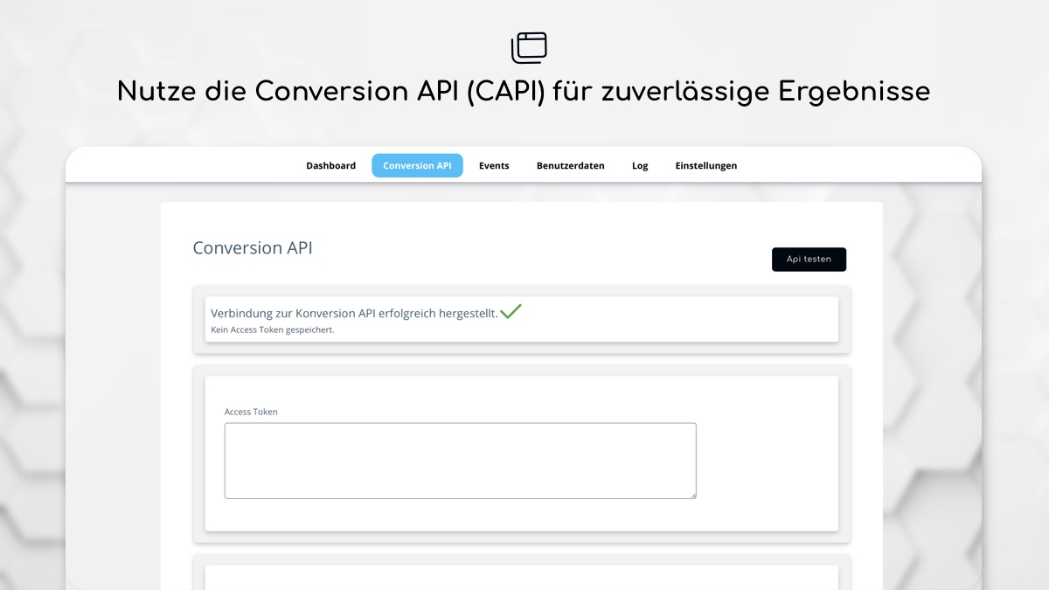Go to the Benutzerdaten tab
The height and width of the screenshot is (590, 1049).
pos(570,166)
